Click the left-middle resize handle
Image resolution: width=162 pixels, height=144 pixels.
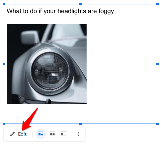[x=4, y=64]
